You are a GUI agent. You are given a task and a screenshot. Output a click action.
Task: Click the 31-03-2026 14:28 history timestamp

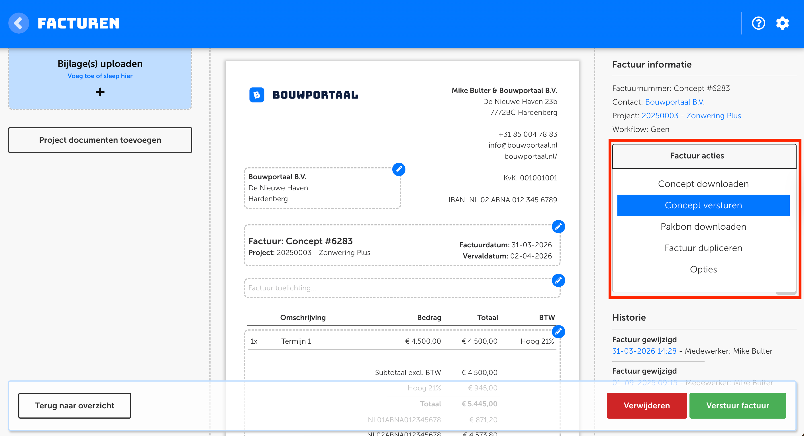[644, 351]
